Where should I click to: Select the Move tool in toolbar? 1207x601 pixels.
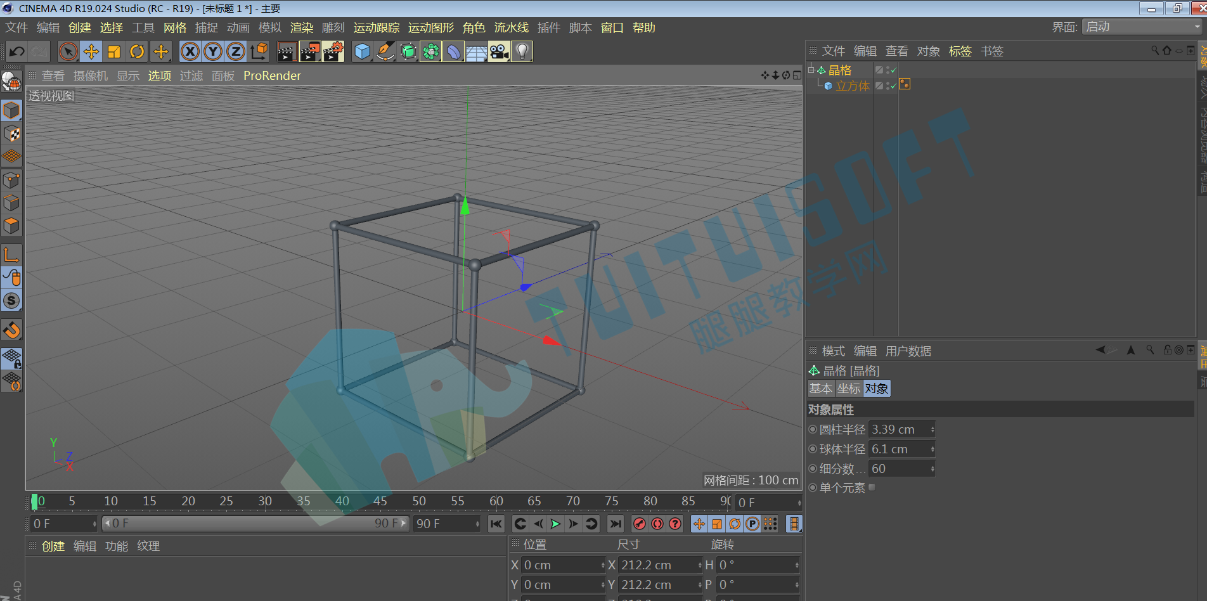[x=91, y=52]
